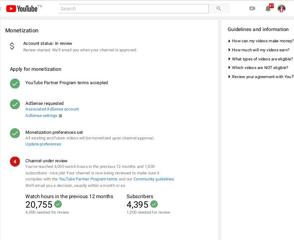Expand 'How can my videos make money?'
Screen dimensions: 294x240
[261, 41]
